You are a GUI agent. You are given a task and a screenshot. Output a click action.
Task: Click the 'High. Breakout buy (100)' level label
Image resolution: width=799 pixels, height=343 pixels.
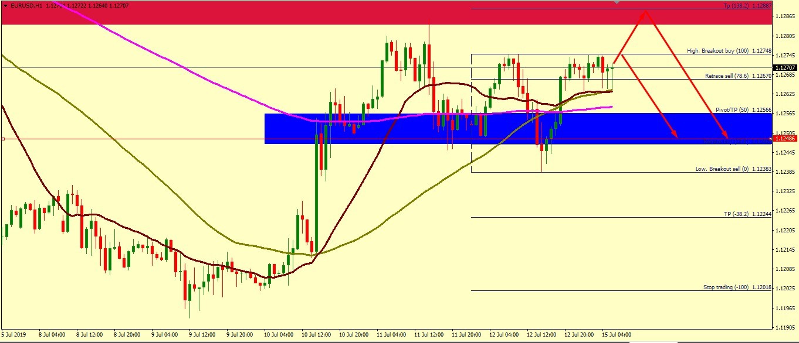pyautogui.click(x=717, y=51)
